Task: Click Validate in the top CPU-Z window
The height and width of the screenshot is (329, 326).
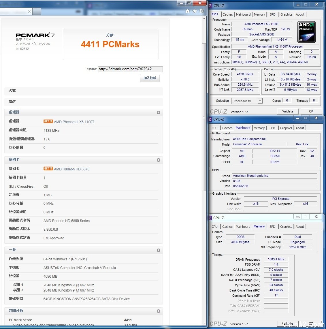Action: [x=288, y=111]
